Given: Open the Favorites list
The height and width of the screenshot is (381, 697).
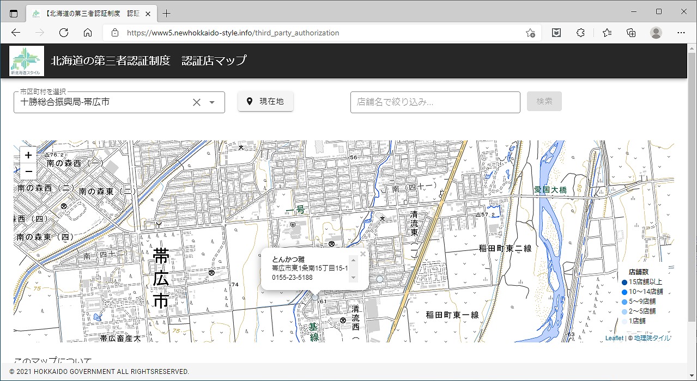Looking at the screenshot, I should tap(606, 33).
